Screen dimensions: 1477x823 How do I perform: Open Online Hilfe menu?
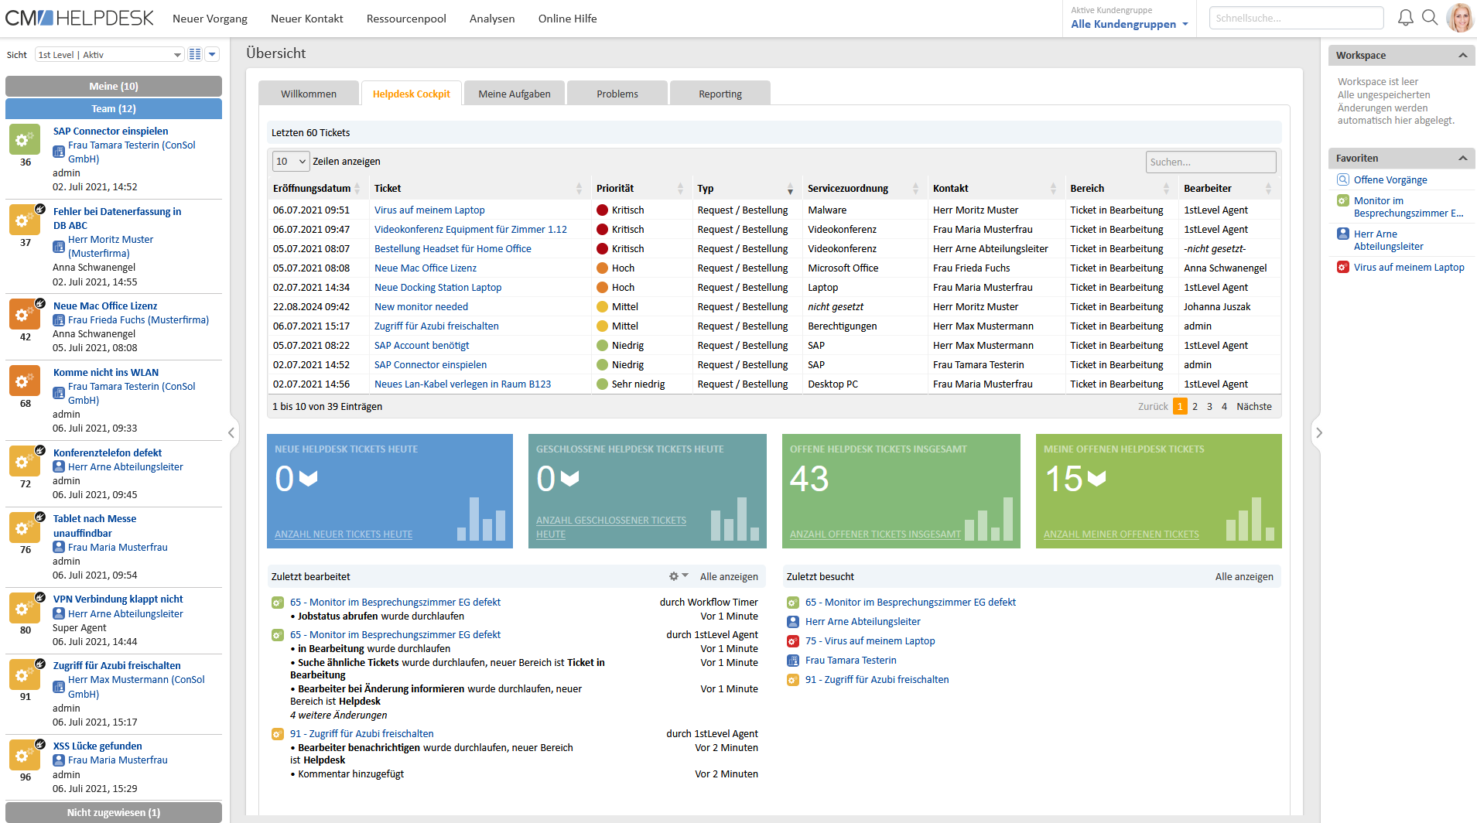[567, 19]
